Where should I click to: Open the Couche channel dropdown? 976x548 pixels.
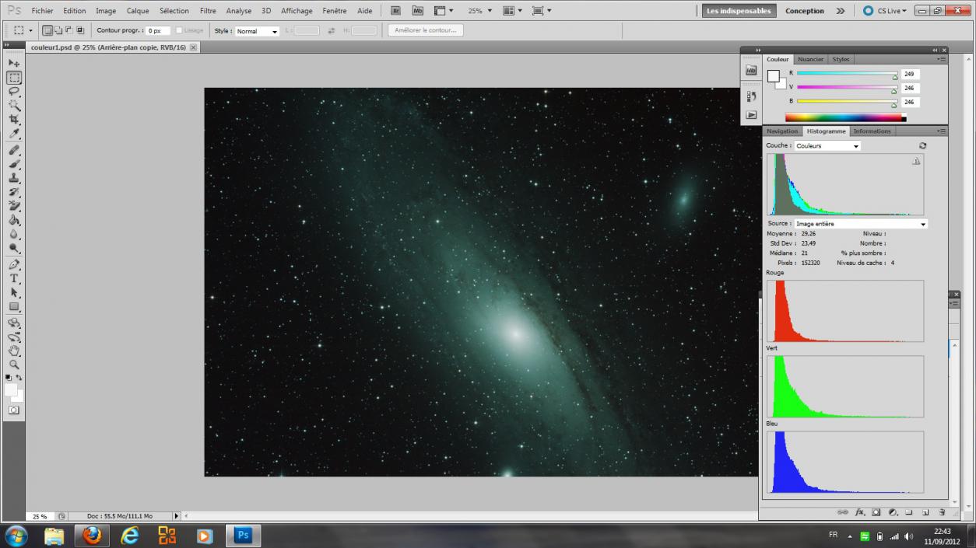[x=827, y=146]
